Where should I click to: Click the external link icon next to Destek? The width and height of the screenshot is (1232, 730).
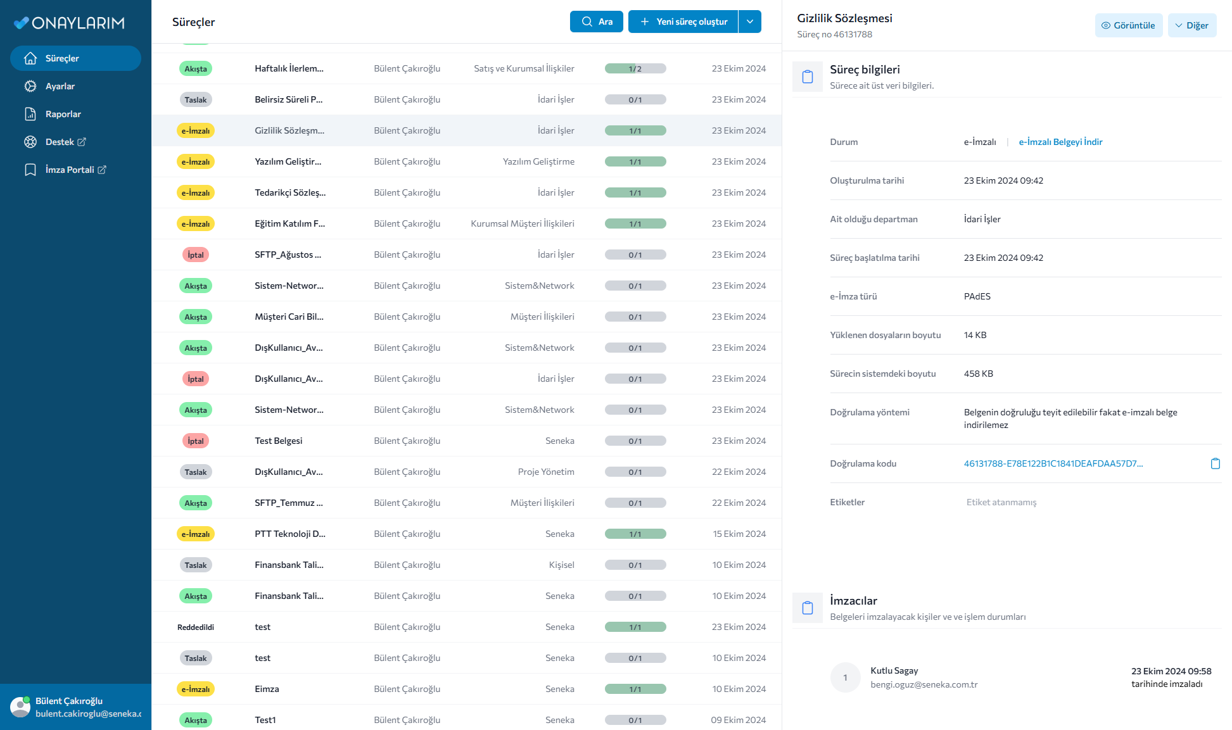pyautogui.click(x=82, y=142)
